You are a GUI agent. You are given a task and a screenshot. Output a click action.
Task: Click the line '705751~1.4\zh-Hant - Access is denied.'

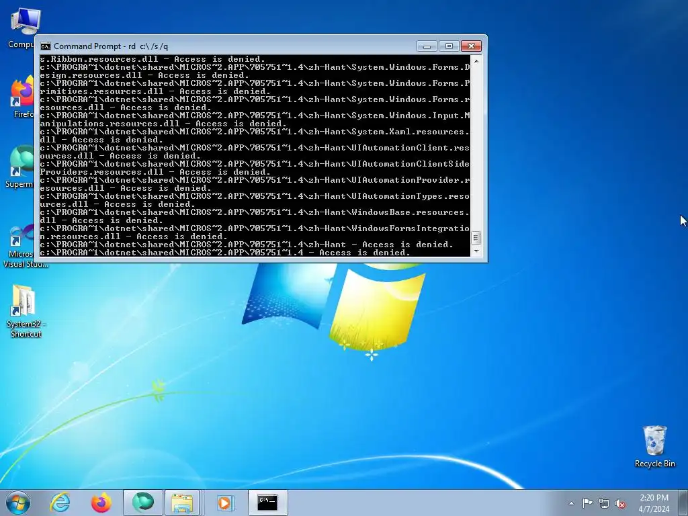click(x=246, y=245)
